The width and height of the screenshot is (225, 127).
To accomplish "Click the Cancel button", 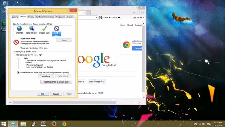I will 56,94.
